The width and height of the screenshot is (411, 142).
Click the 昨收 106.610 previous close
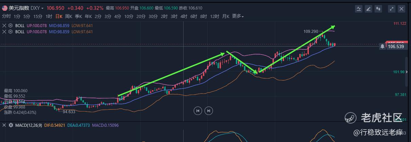coord(191,8)
